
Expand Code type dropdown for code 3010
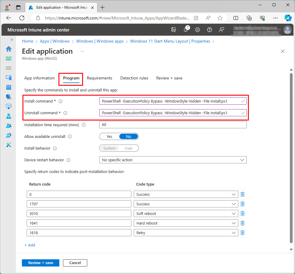pos(186,213)
